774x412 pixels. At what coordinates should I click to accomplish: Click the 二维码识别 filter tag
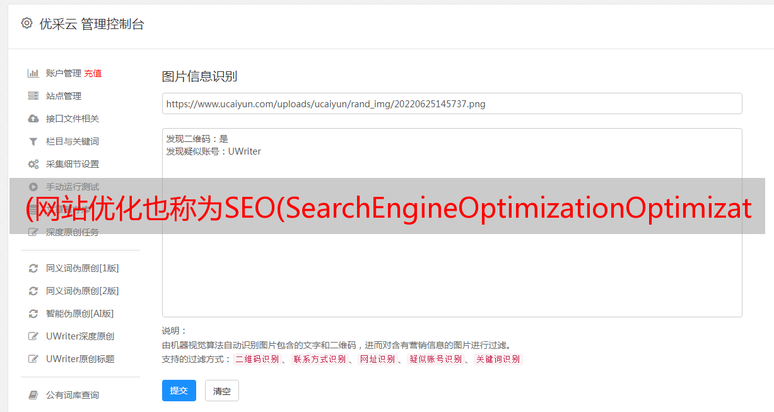257,359
